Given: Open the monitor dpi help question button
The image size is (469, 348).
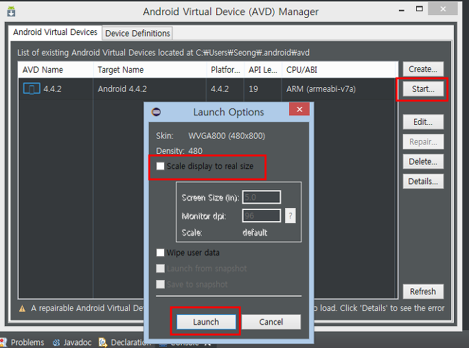Looking at the screenshot, I should pyautogui.click(x=290, y=216).
